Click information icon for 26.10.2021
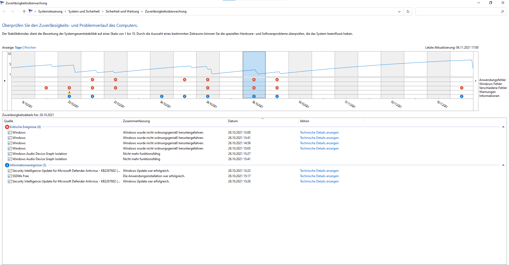Image resolution: width=509 pixels, height=265 pixels. (x=208, y=96)
